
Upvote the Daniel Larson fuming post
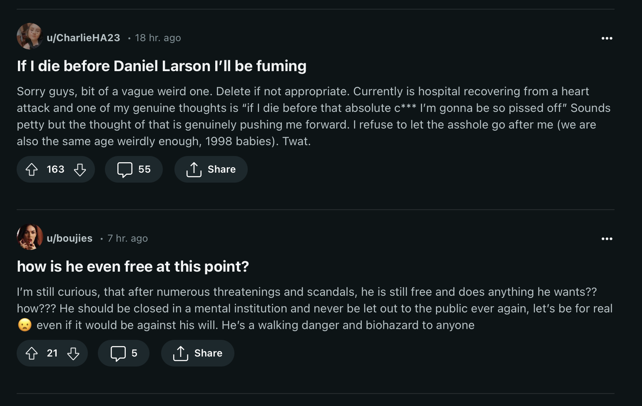click(x=32, y=169)
